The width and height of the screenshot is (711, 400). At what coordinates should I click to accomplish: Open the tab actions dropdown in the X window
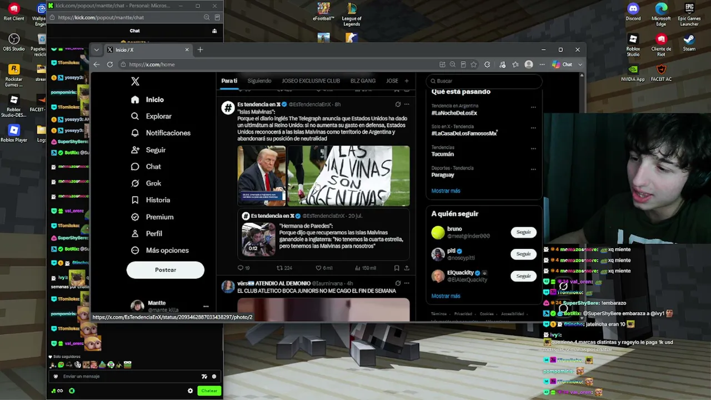coord(96,49)
